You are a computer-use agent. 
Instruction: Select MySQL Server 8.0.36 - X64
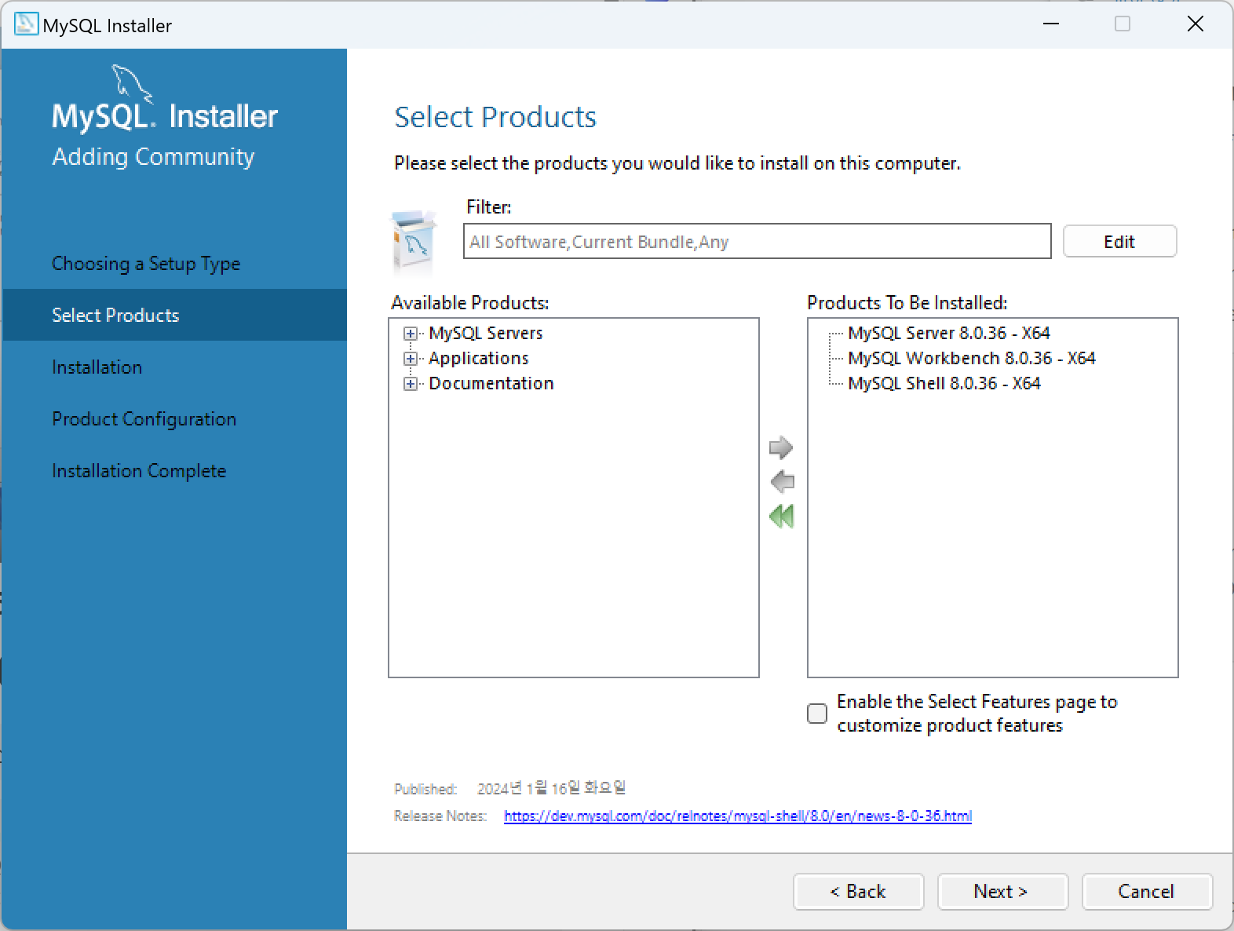coord(948,333)
